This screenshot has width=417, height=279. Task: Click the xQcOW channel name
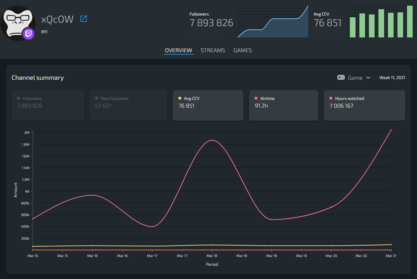57,19
